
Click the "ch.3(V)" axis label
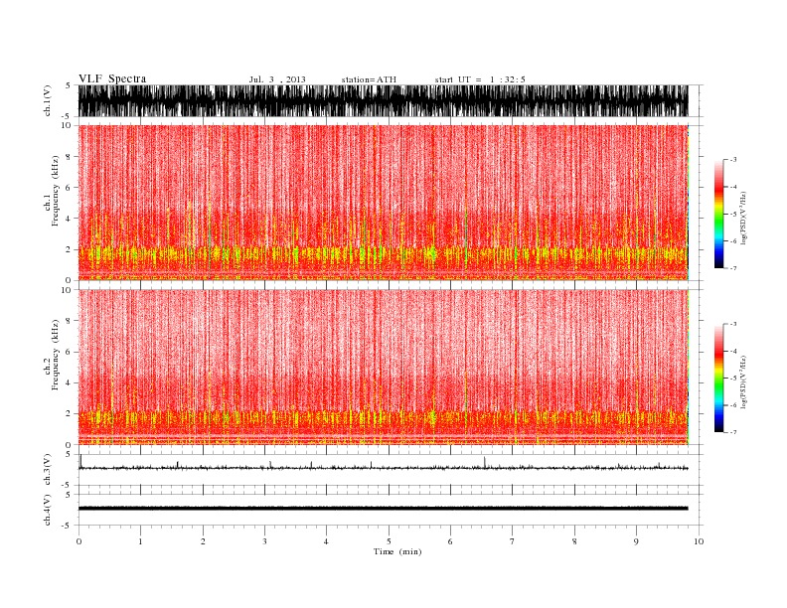[48, 470]
